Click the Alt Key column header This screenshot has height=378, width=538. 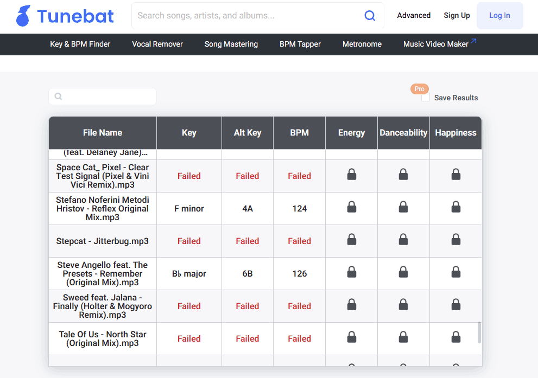(248, 133)
